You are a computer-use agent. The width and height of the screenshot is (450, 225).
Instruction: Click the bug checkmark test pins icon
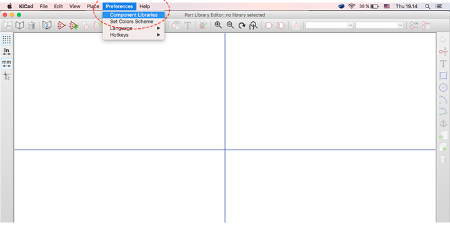203,26
